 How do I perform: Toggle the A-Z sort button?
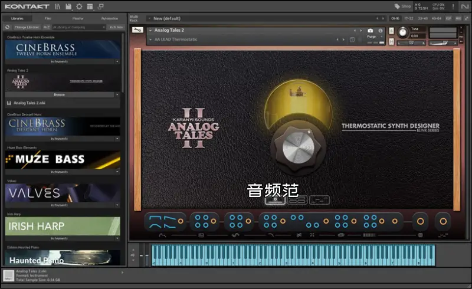point(47,27)
